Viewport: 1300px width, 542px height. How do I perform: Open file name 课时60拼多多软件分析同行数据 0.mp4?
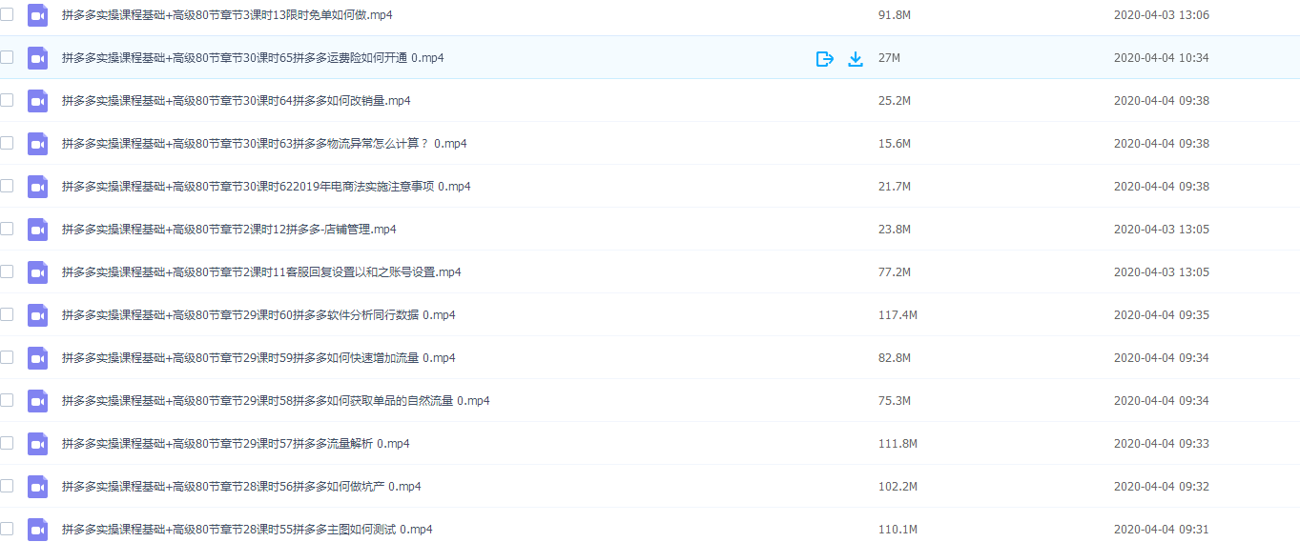click(258, 315)
